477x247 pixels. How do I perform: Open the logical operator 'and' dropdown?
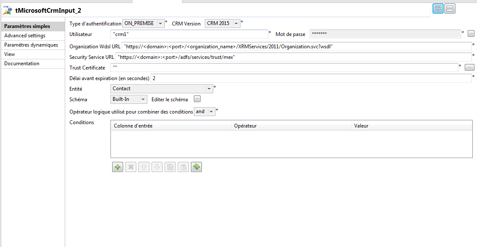pyautogui.click(x=204, y=111)
